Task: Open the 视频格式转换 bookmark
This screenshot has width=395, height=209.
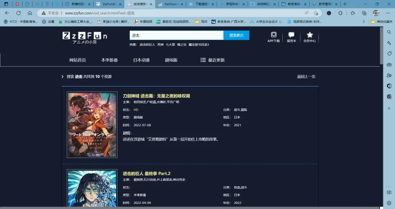Action: click(x=304, y=21)
